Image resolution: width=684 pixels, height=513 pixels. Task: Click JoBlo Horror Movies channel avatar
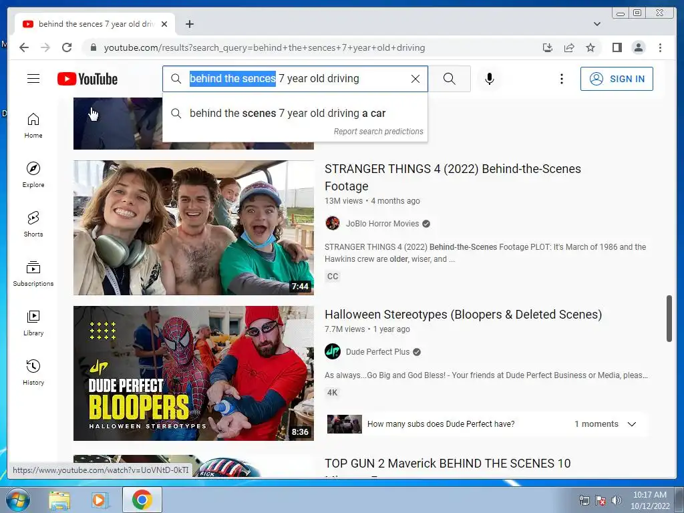tap(333, 223)
